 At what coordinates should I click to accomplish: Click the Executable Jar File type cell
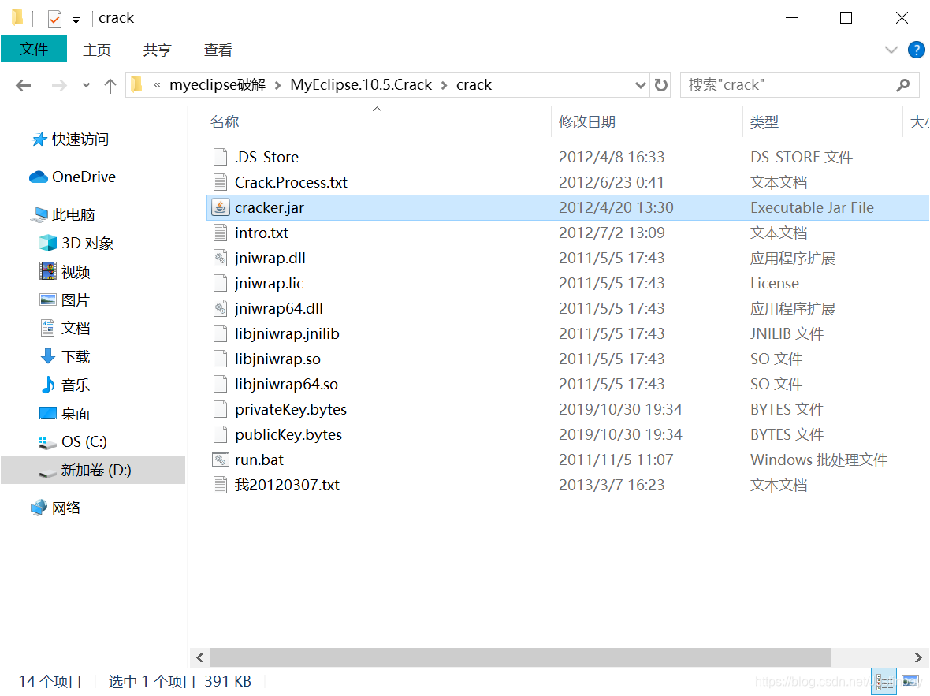click(812, 207)
